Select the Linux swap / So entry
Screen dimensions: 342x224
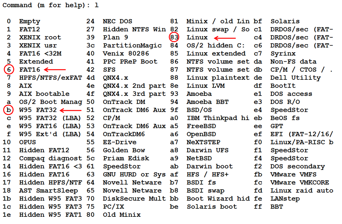coord(218,30)
